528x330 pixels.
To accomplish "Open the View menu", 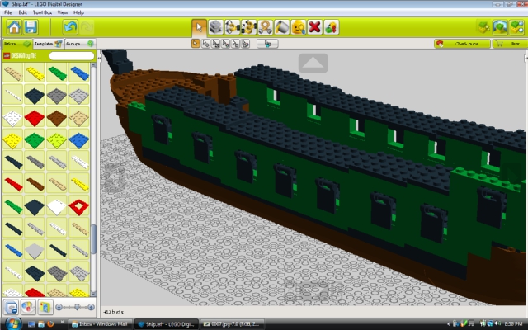I will click(63, 12).
